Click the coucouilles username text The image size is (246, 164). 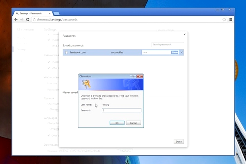[117, 53]
